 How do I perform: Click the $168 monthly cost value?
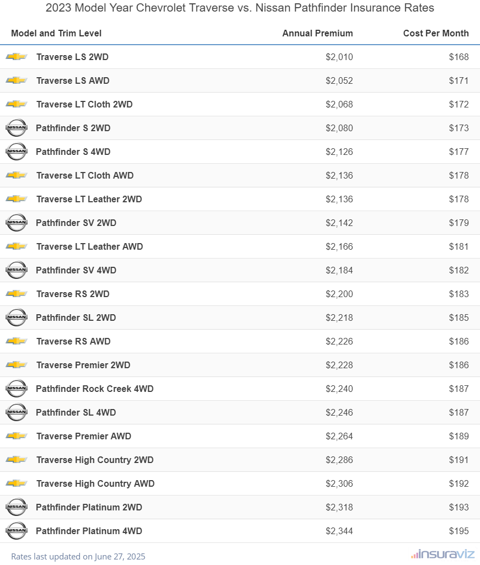[458, 57]
